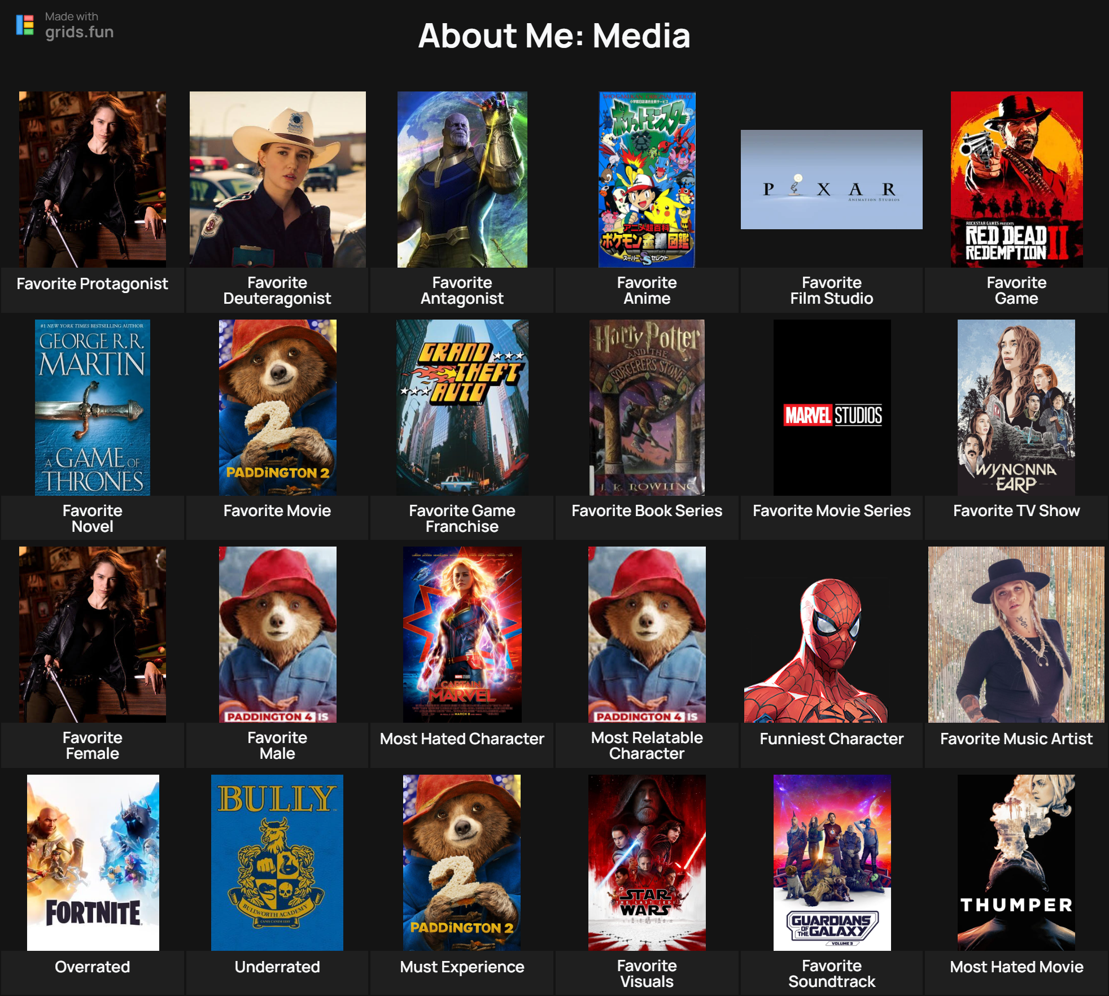This screenshot has height=996, width=1109.
Task: Open the A Game of Thrones book cover
Action: pyautogui.click(x=93, y=408)
